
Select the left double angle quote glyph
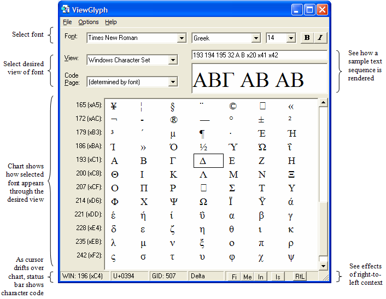(x=291, y=107)
